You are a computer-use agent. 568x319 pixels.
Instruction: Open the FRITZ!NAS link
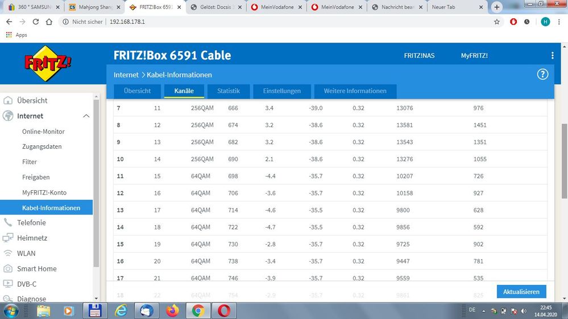tap(419, 56)
